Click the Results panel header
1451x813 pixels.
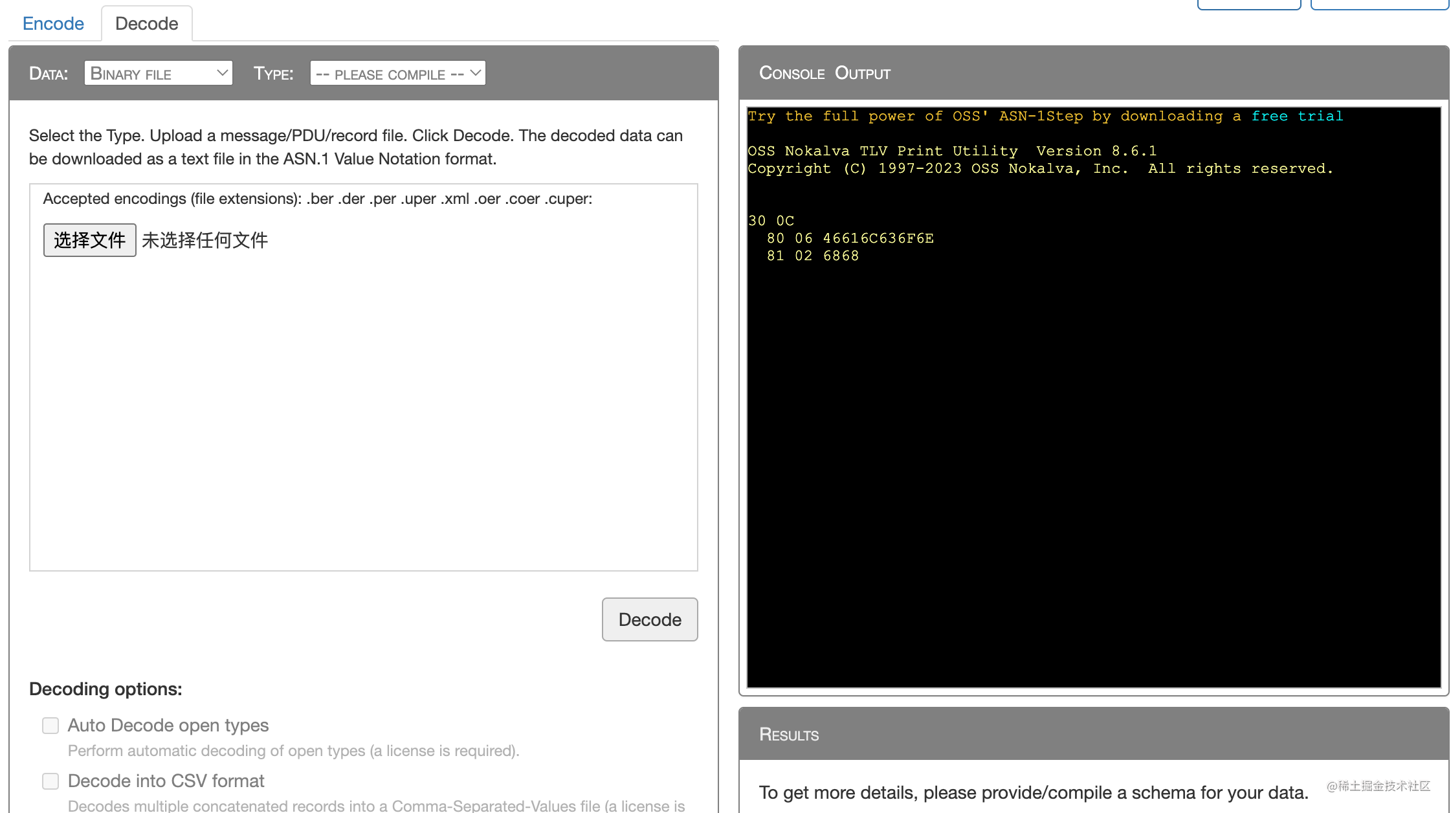tap(1092, 734)
